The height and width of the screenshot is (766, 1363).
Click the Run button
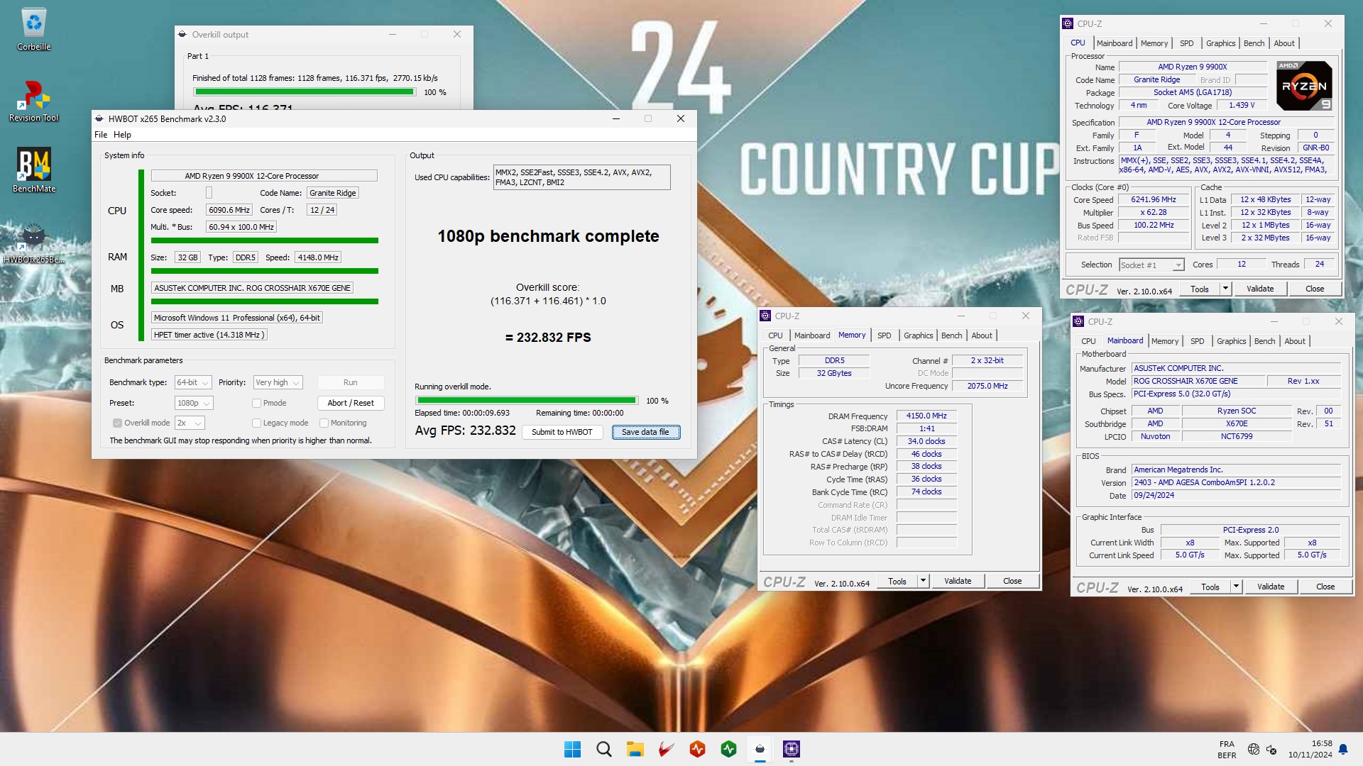[351, 382]
